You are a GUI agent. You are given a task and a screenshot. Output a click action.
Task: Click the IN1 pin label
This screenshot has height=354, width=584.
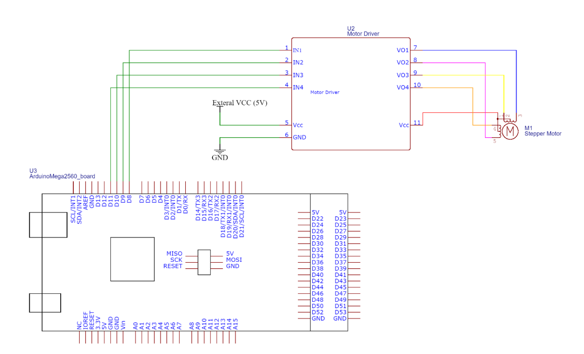(297, 50)
